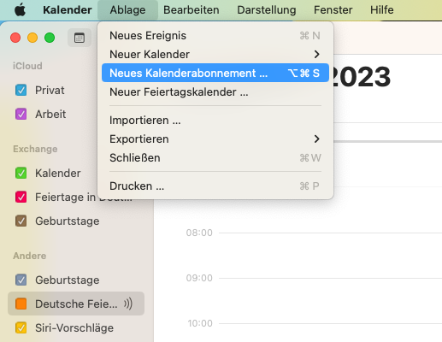Open the Apple menu

tap(20, 10)
